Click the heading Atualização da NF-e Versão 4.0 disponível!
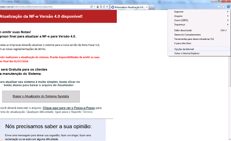This screenshot has width=231, height=141. [x=41, y=16]
